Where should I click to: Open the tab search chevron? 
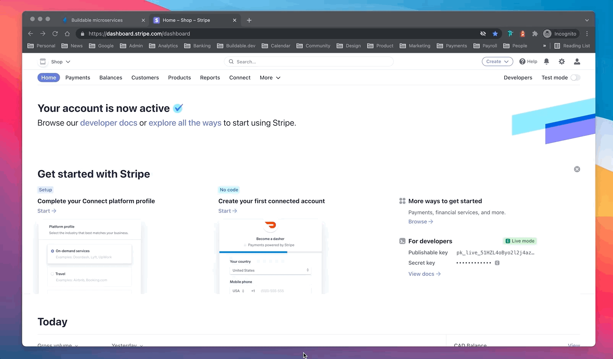pos(587,20)
